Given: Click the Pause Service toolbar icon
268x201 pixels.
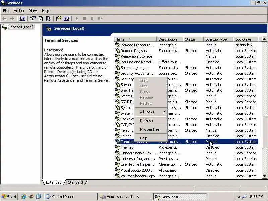Looking at the screenshot, I should pyautogui.click(x=92, y=19).
